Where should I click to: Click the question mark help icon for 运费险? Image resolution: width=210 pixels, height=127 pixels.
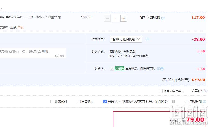click(162, 69)
